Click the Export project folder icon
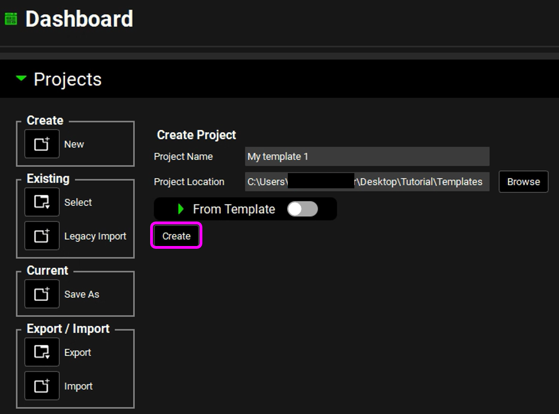The width and height of the screenshot is (559, 414). pos(42,352)
